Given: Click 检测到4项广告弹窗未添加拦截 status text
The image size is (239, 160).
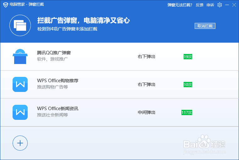Looking at the screenshot, I should point(67,29).
